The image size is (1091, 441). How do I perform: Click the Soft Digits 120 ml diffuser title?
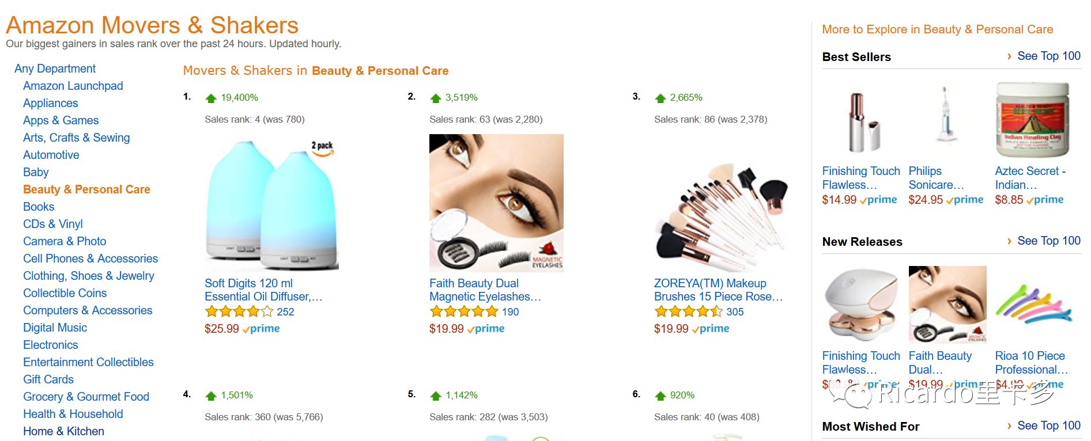[x=263, y=290]
